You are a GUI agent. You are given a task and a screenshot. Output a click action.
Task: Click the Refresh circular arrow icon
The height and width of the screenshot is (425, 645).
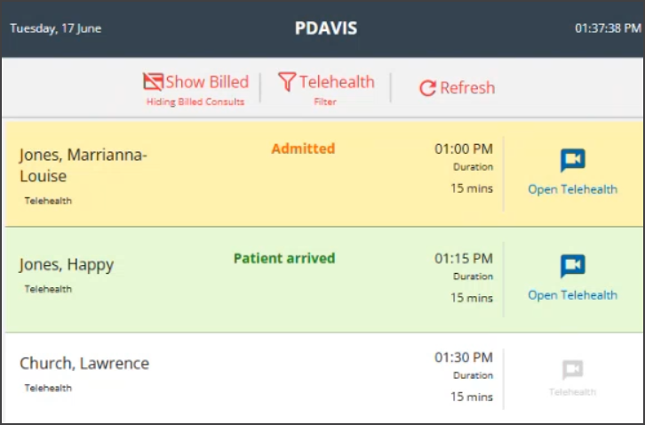pyautogui.click(x=427, y=88)
